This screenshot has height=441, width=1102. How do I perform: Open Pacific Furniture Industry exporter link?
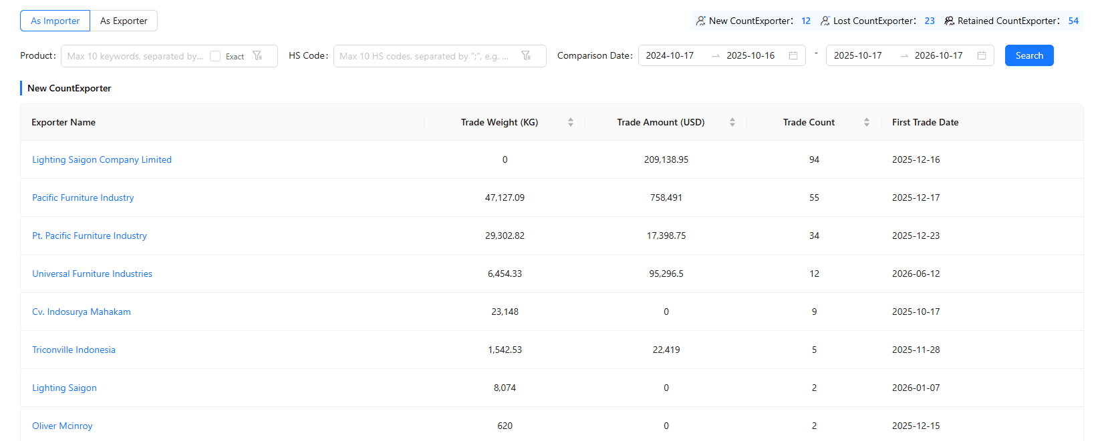[x=83, y=197]
